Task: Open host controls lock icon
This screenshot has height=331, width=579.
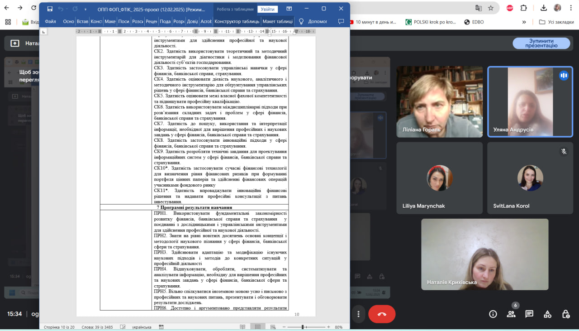Action: click(x=565, y=314)
